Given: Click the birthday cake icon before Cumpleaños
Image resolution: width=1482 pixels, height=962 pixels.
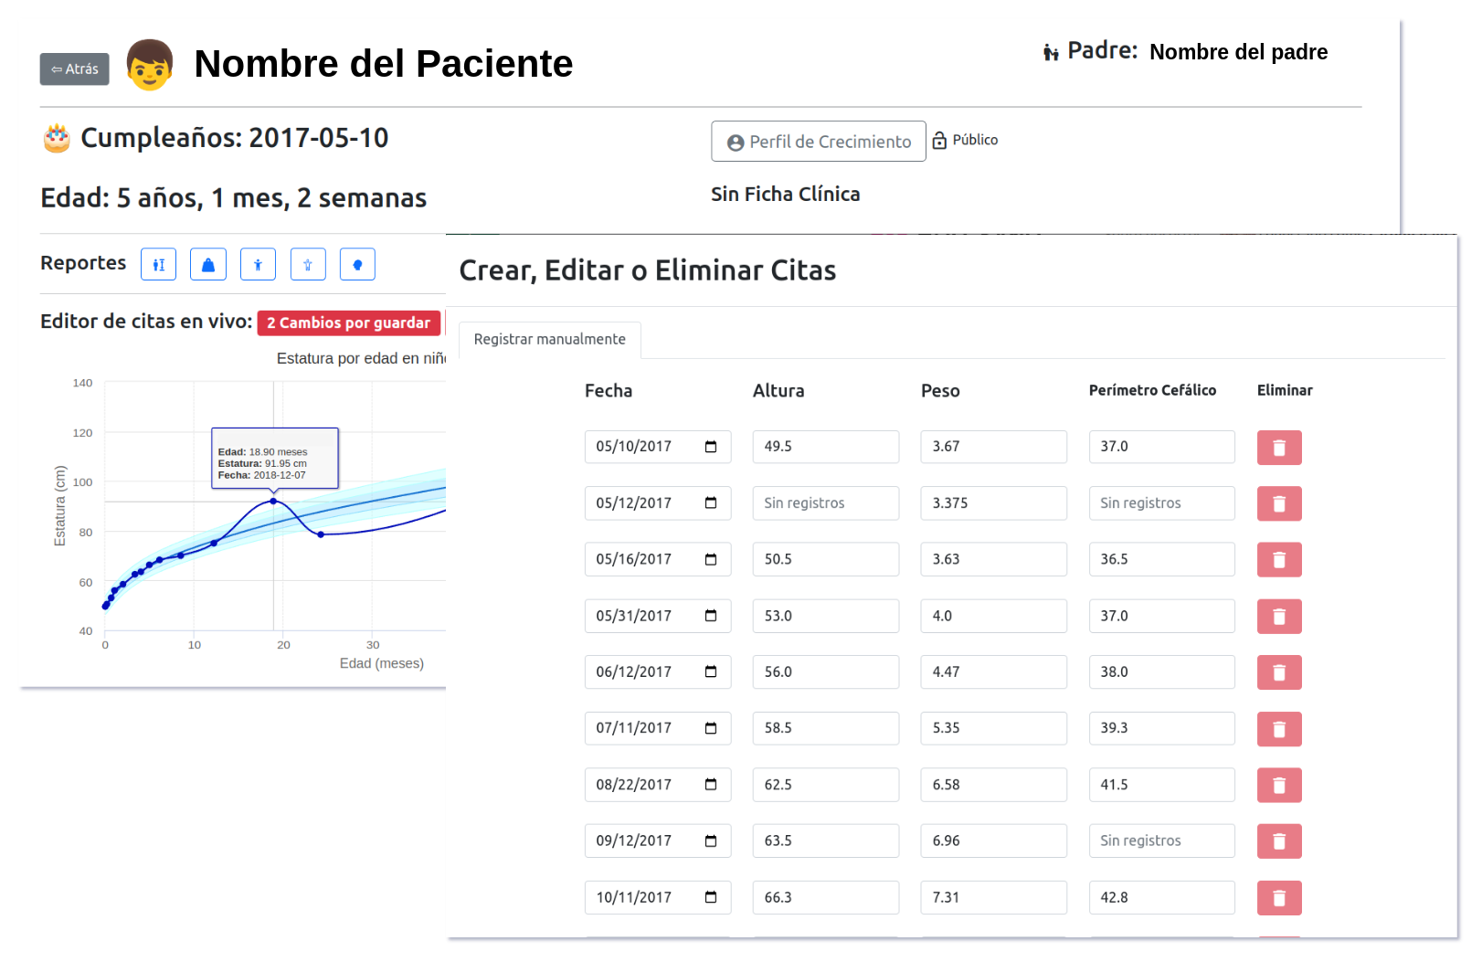Looking at the screenshot, I should pyautogui.click(x=58, y=137).
